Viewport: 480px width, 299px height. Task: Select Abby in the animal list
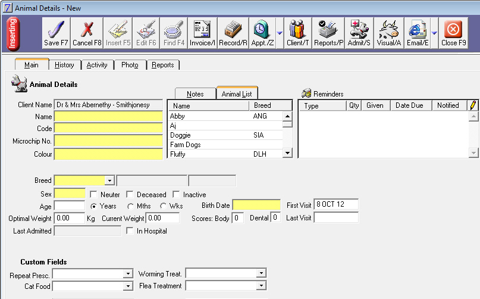[x=225, y=116]
